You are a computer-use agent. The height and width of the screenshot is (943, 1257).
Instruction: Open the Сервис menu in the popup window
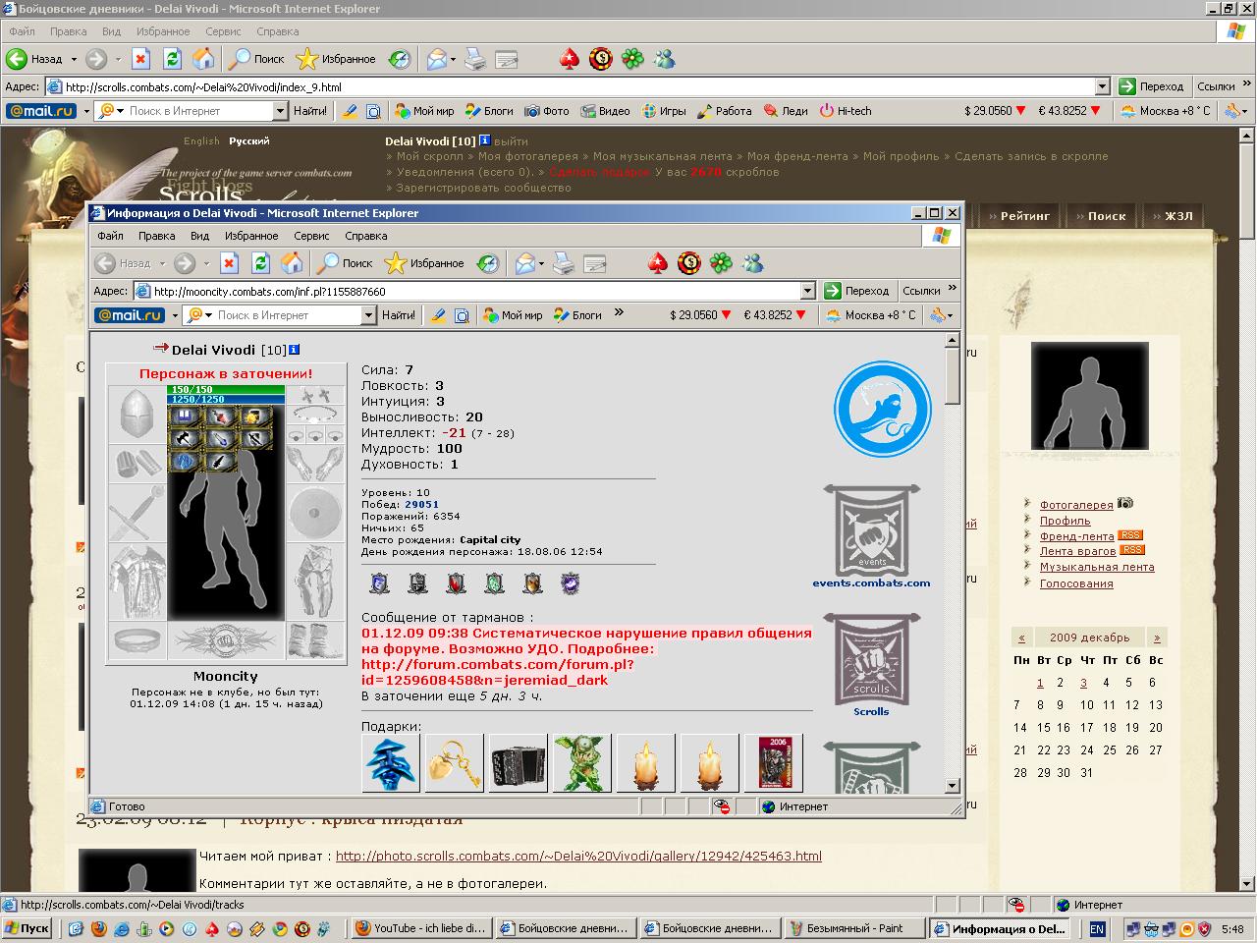pos(311,236)
